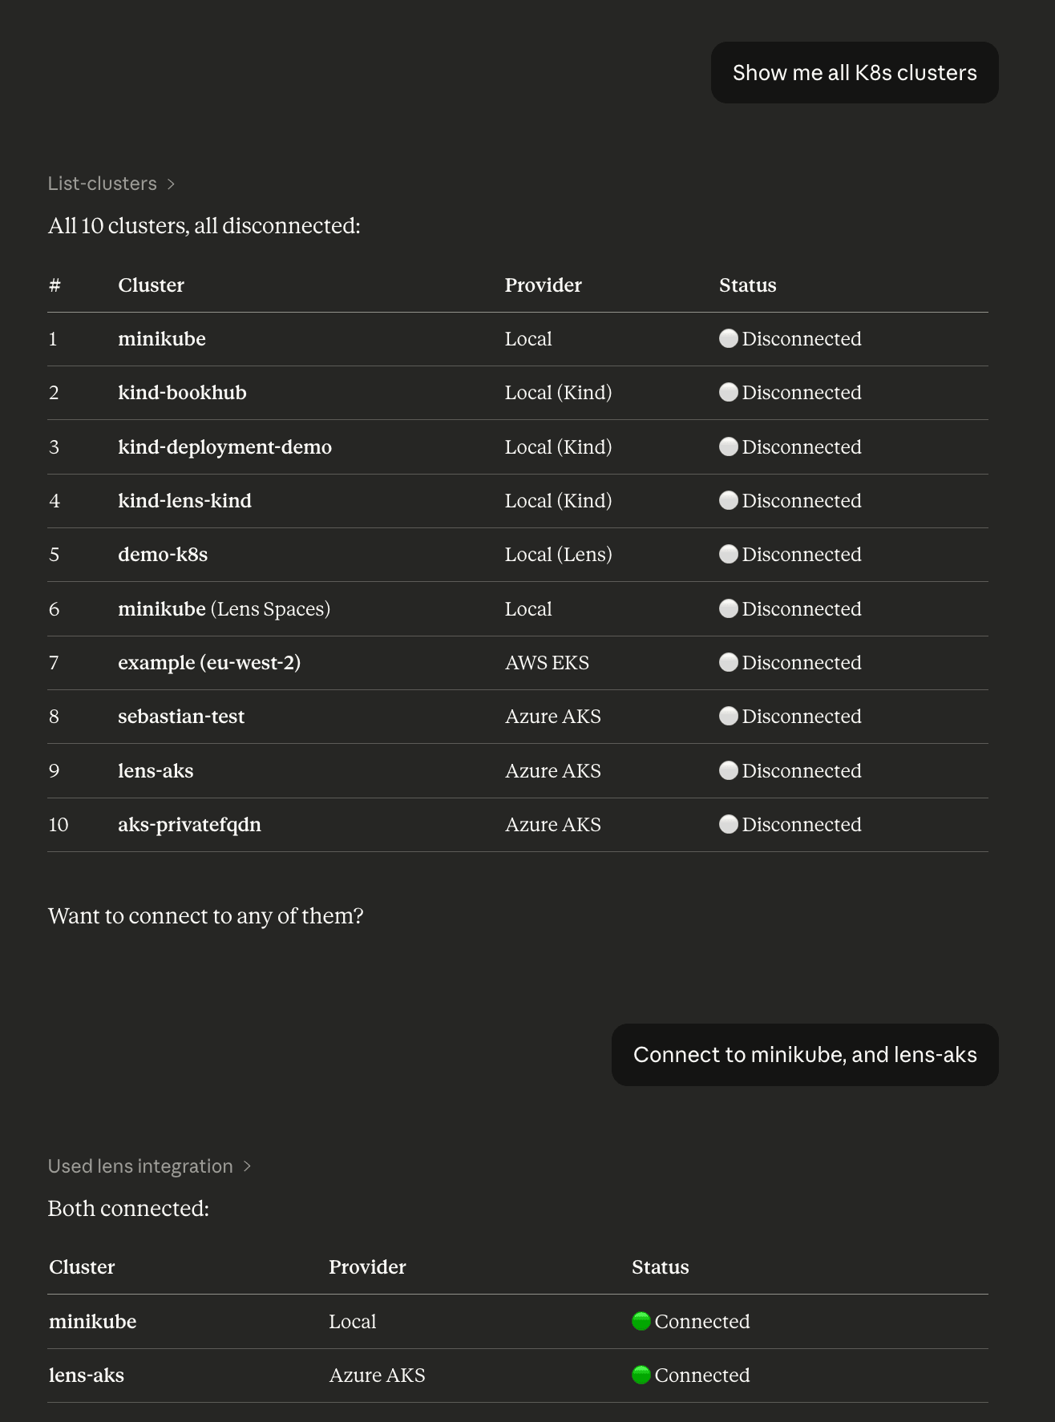
Task: Click the 'Show me all K8s clusters' message
Action: coord(853,72)
